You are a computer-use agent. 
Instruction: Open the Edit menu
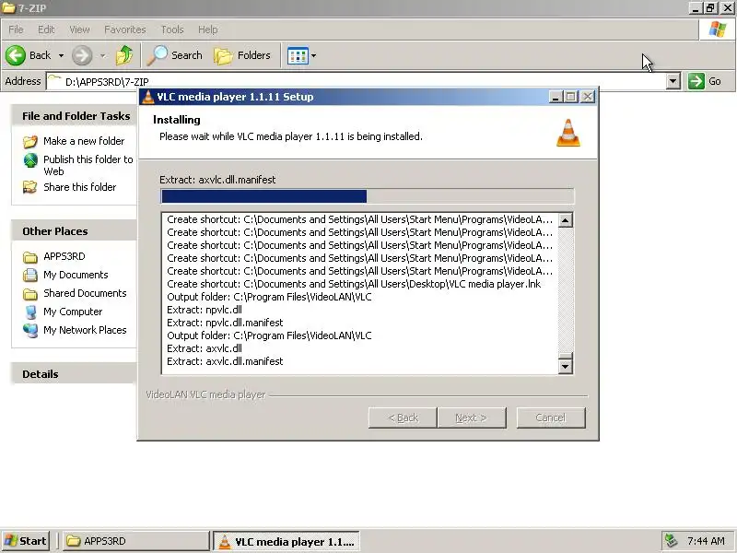[x=46, y=29]
